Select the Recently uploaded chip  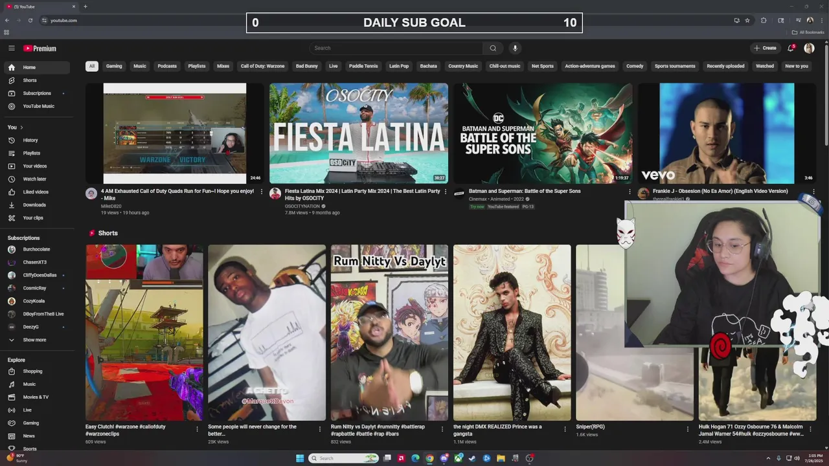click(x=725, y=66)
